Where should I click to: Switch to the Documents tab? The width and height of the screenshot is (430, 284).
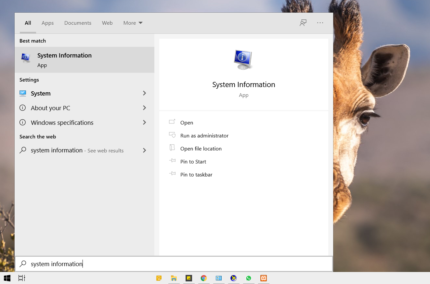(78, 23)
